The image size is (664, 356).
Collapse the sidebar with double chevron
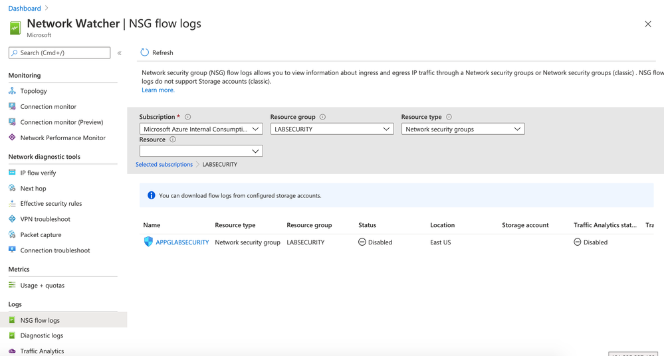120,52
